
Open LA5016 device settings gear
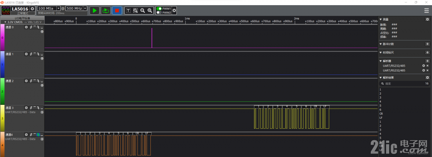click(x=32, y=9)
